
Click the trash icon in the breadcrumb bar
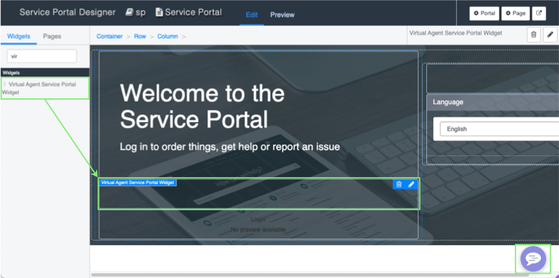point(534,34)
